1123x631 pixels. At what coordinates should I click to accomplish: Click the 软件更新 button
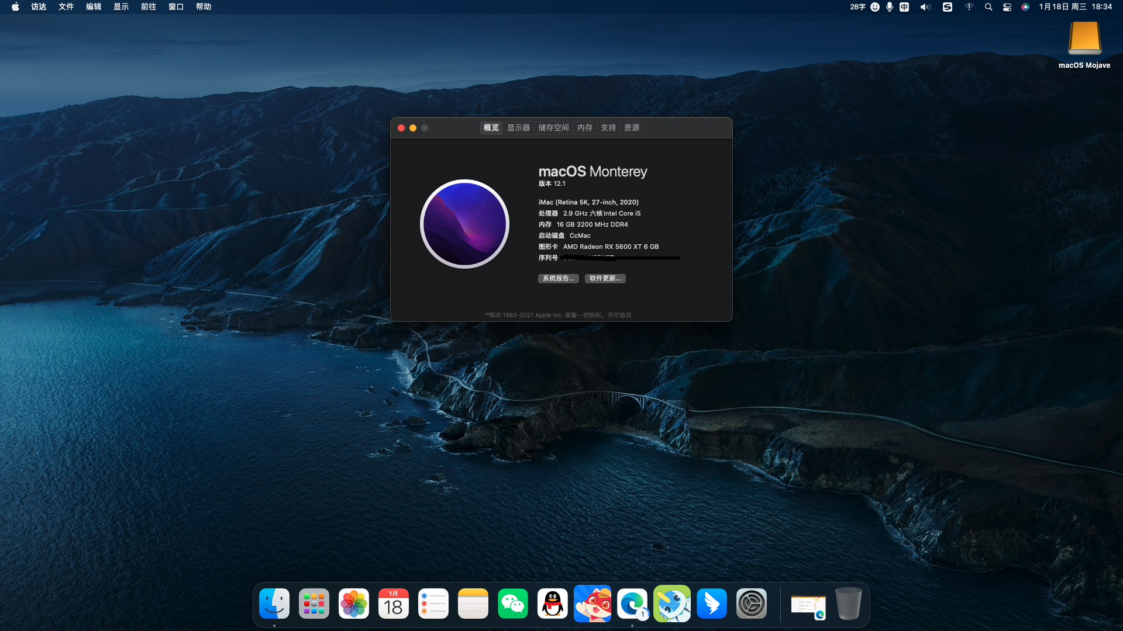coord(605,279)
